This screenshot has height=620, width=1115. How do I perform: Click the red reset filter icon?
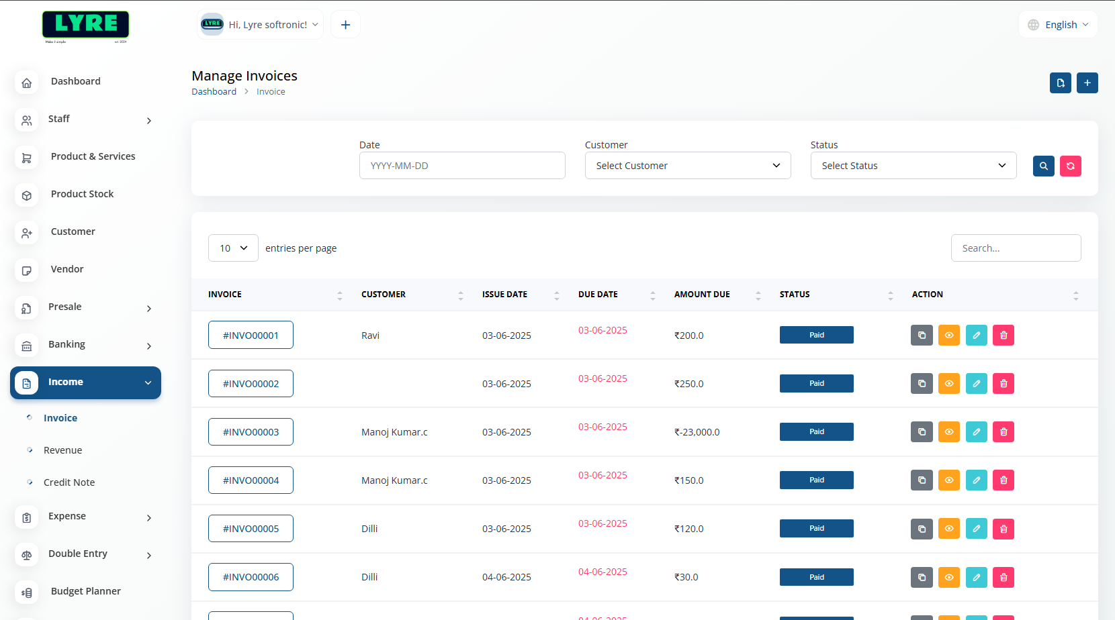(x=1070, y=166)
